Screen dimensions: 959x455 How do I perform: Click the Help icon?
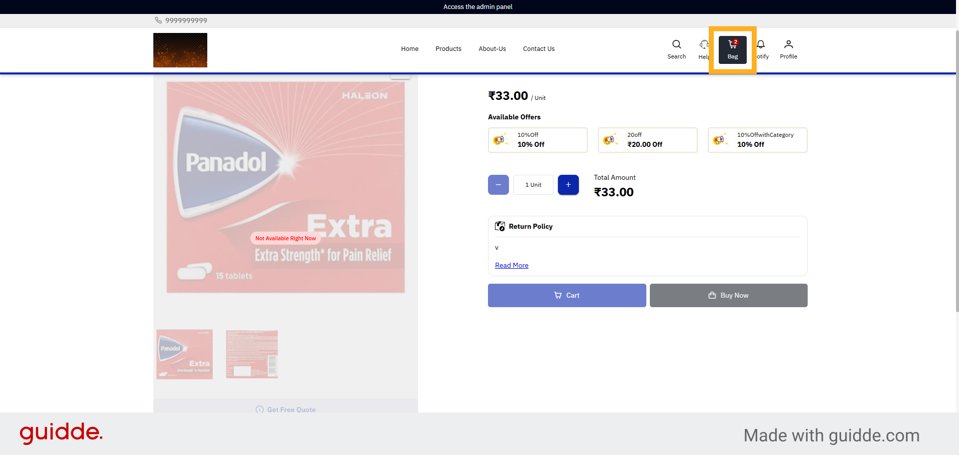(x=704, y=44)
